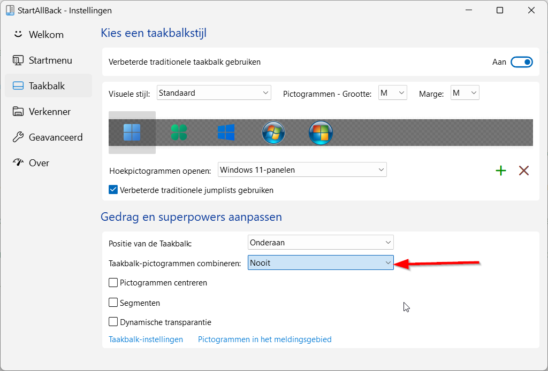The image size is (548, 371).
Task: Choose the glossy blue Windows orb icon
Action: coord(321,133)
